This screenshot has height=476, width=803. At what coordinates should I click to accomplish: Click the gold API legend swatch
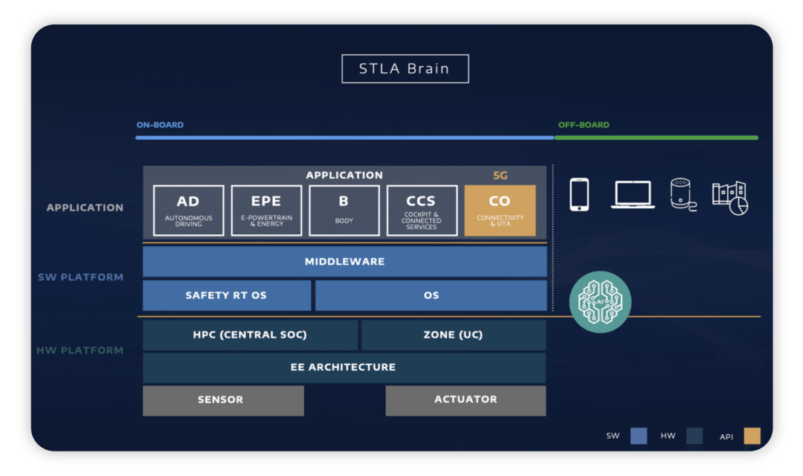[x=752, y=436]
